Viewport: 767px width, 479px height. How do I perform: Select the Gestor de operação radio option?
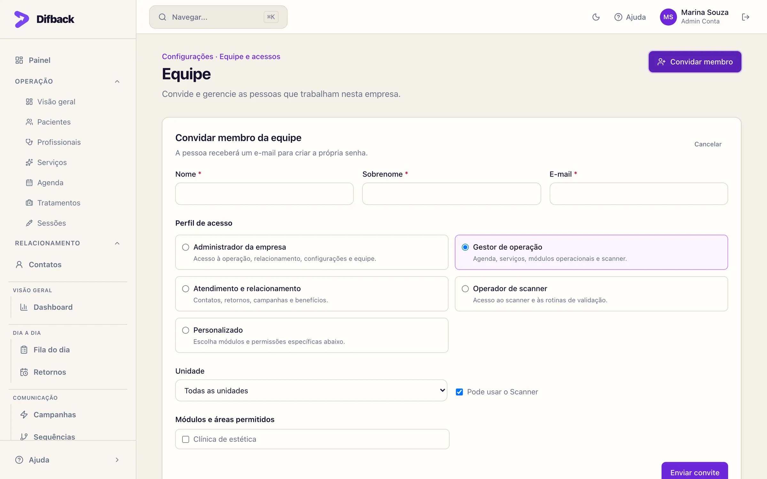click(x=465, y=247)
